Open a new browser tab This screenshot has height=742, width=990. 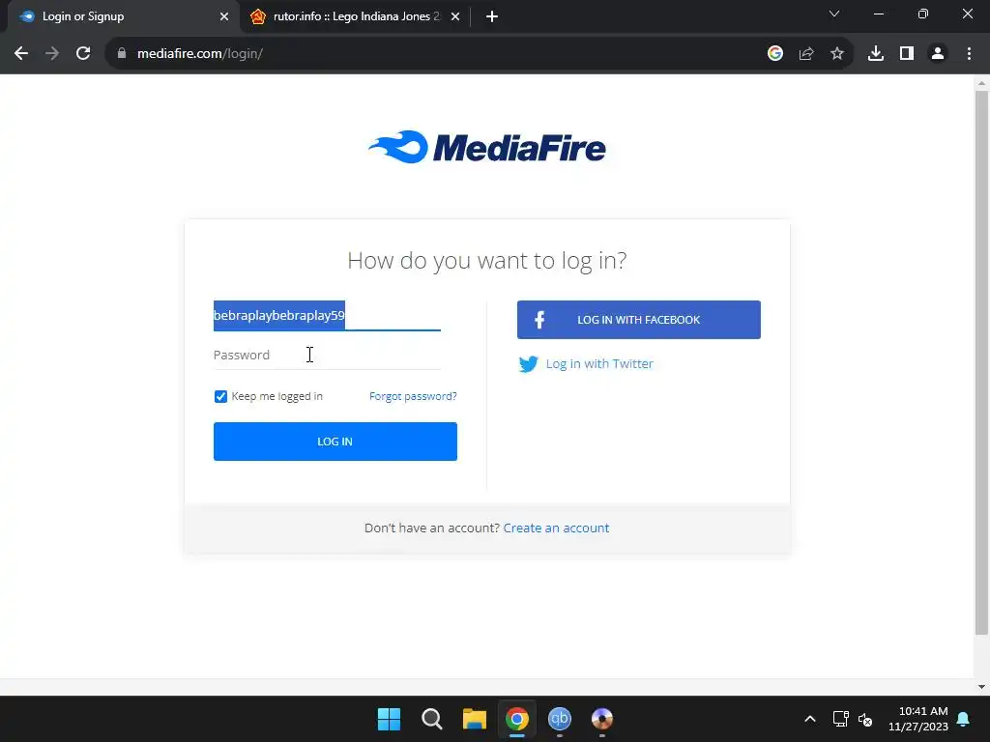pos(492,17)
